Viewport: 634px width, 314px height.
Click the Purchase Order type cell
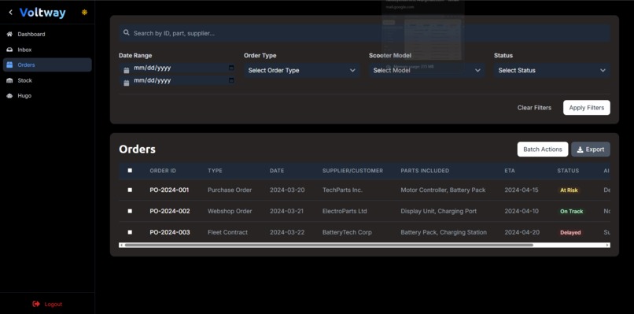[230, 190]
